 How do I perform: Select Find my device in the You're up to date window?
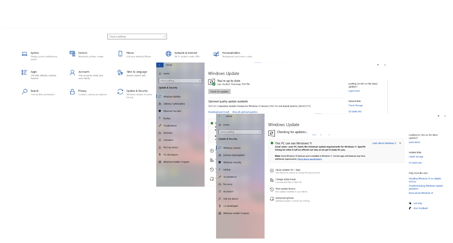[171, 147]
